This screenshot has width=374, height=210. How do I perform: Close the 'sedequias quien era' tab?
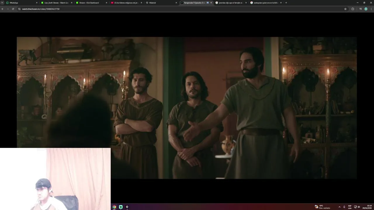(281, 3)
